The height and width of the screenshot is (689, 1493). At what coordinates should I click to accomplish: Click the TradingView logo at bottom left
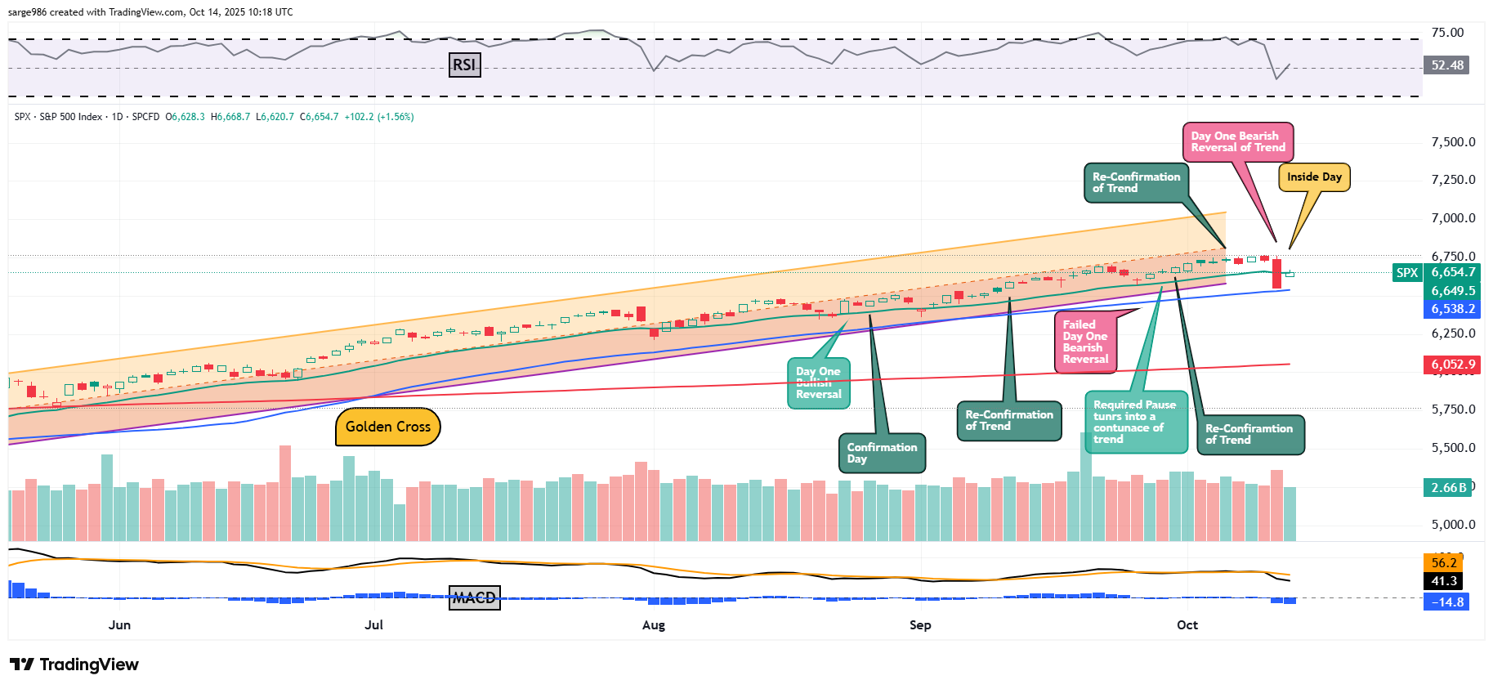tap(74, 664)
